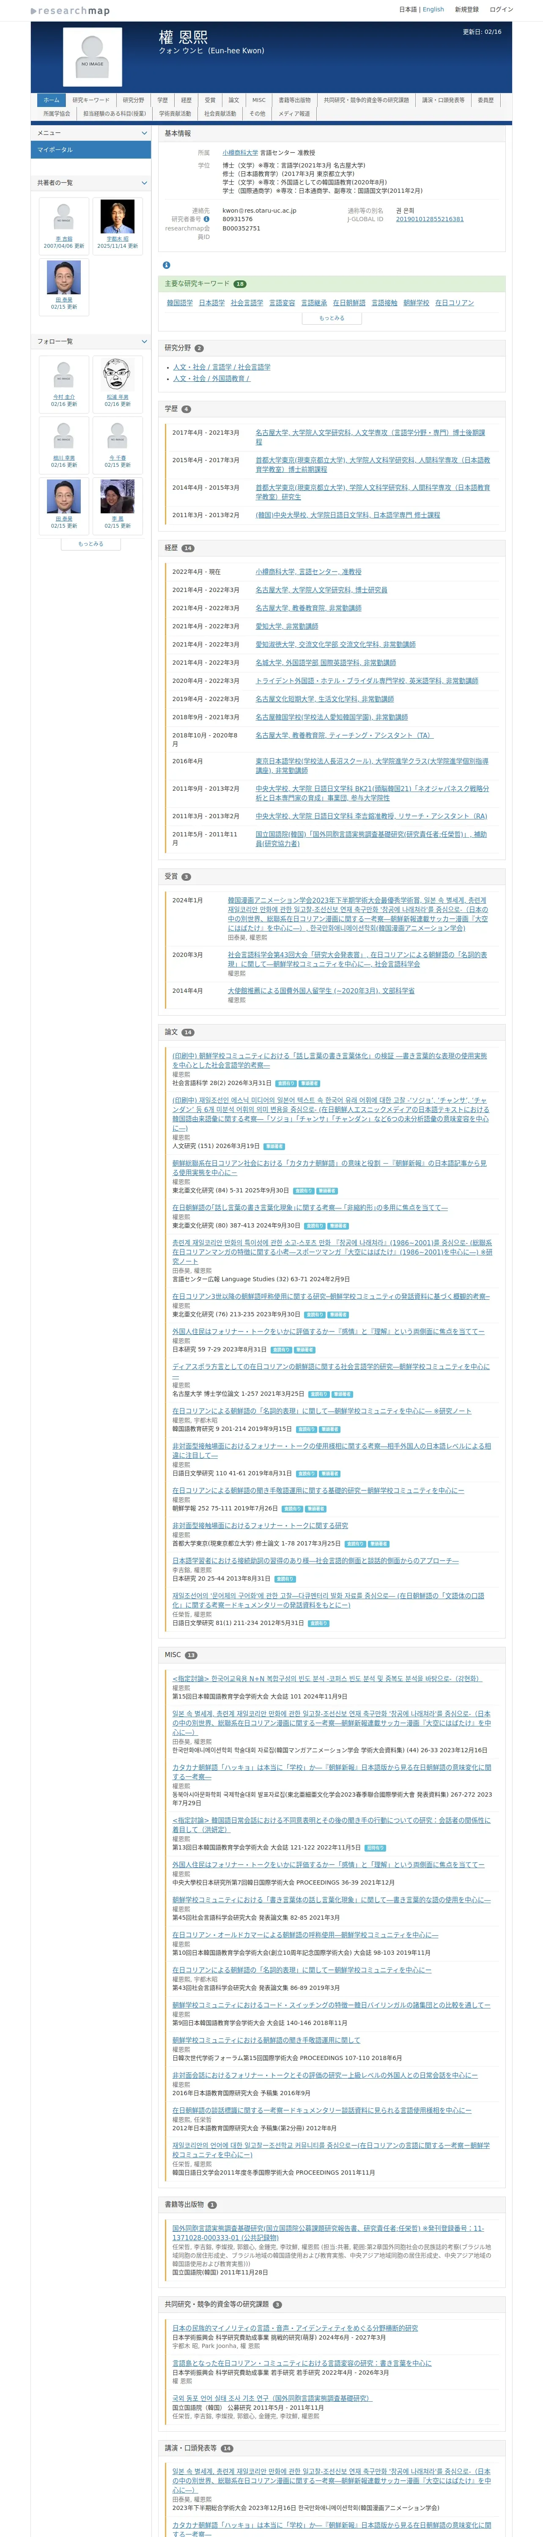The width and height of the screenshot is (543, 2537).
Task: Show more keywords with もっとみる button
Action: tap(332, 318)
